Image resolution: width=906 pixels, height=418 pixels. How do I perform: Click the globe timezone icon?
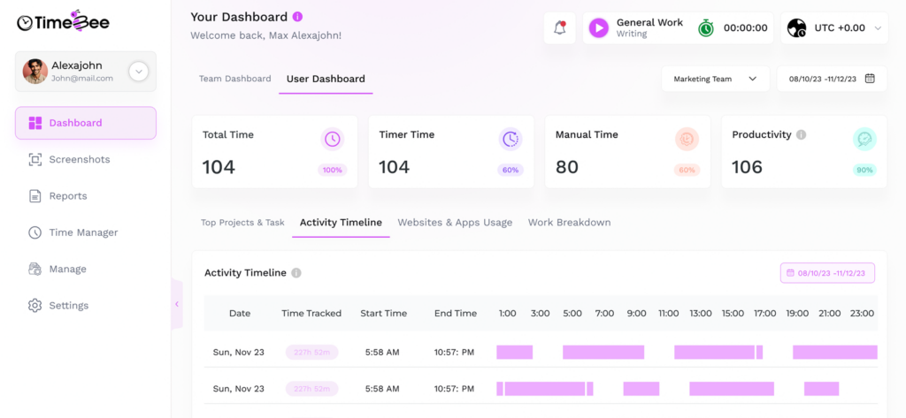click(797, 27)
